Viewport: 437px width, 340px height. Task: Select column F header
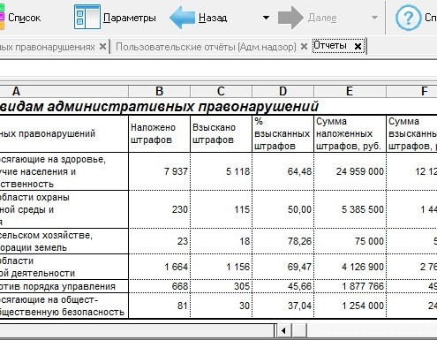pos(411,91)
